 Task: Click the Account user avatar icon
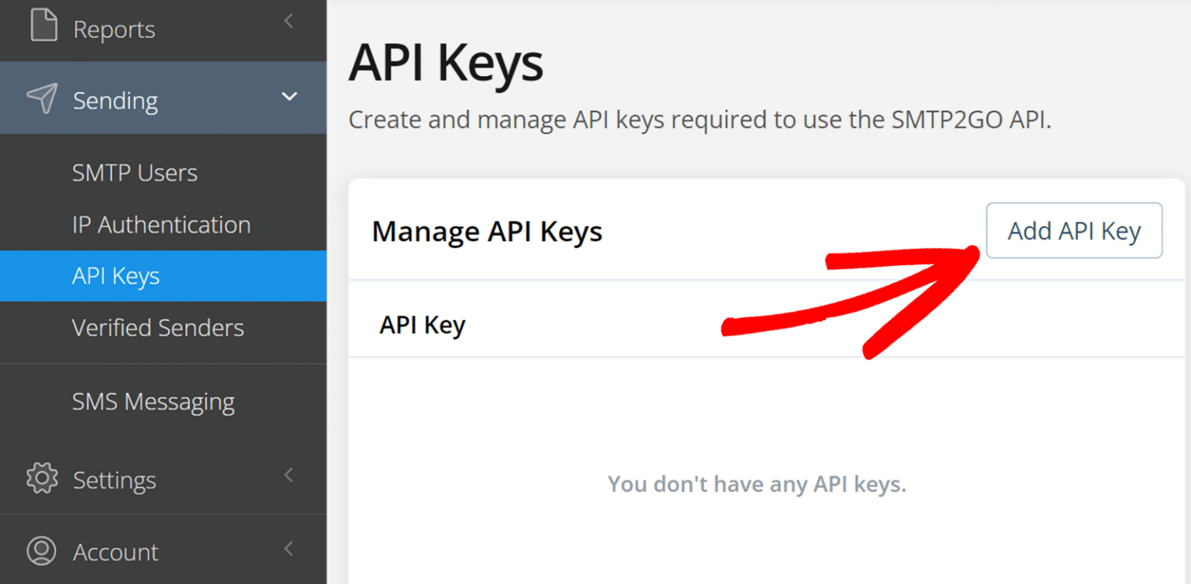point(42,551)
